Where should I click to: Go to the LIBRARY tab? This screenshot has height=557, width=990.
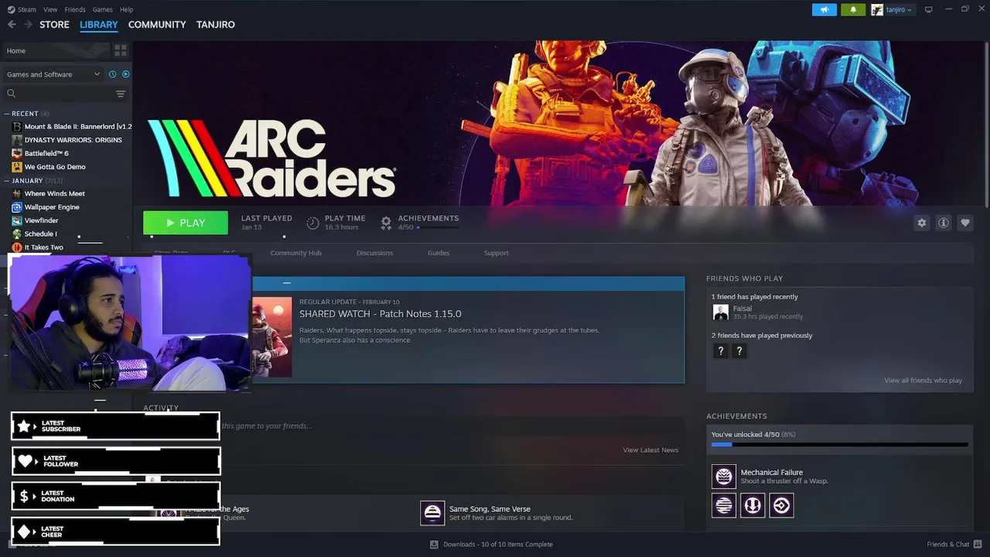[x=99, y=25]
